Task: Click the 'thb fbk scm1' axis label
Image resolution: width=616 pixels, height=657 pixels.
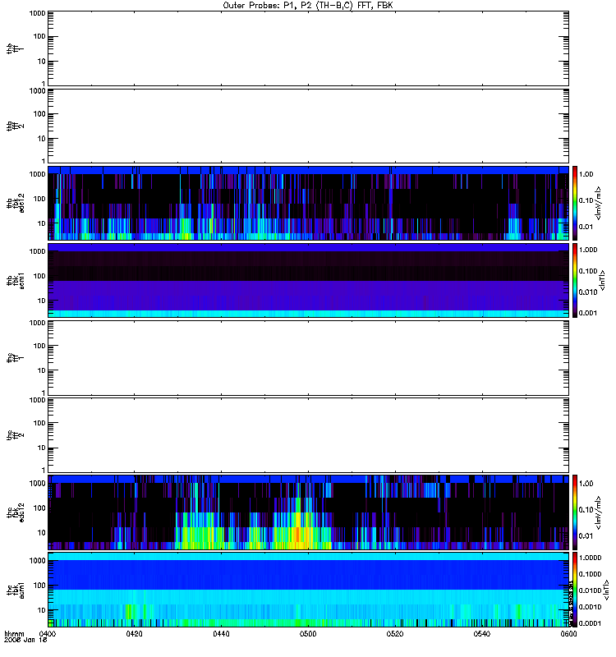Action: tap(15, 281)
